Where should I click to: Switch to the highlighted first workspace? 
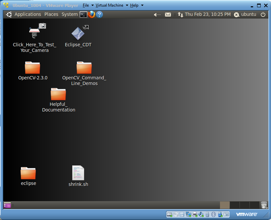pyautogui.click(x=225, y=205)
